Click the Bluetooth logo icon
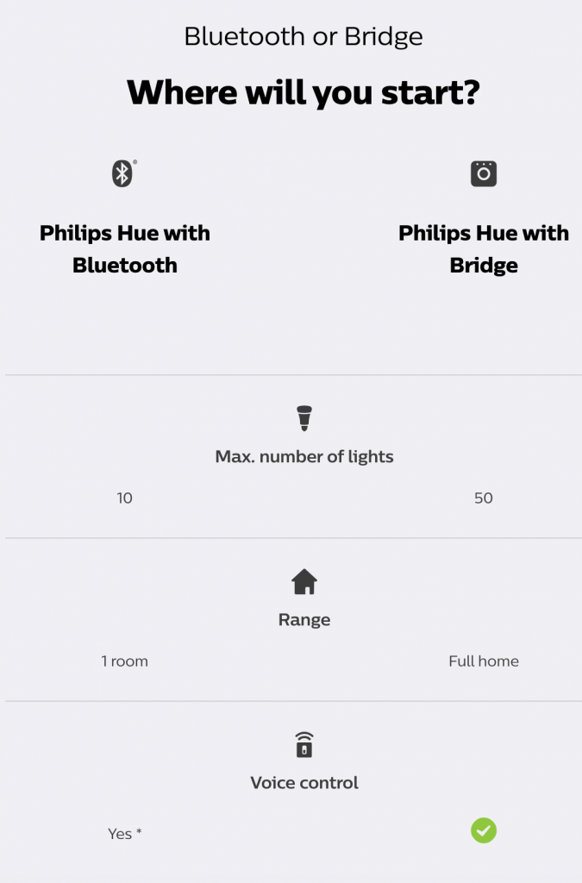The height and width of the screenshot is (883, 582). 122,173
